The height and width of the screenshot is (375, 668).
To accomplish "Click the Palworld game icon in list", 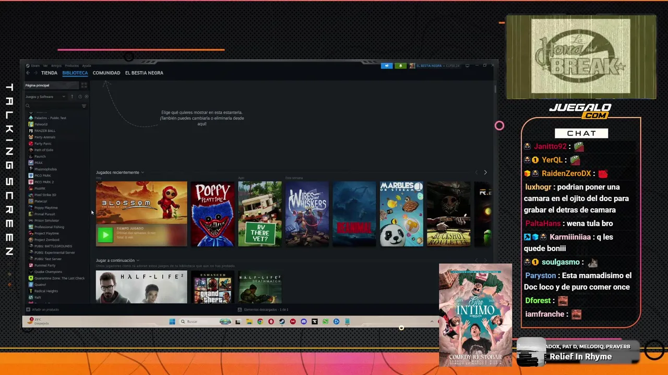I will 31,124.
